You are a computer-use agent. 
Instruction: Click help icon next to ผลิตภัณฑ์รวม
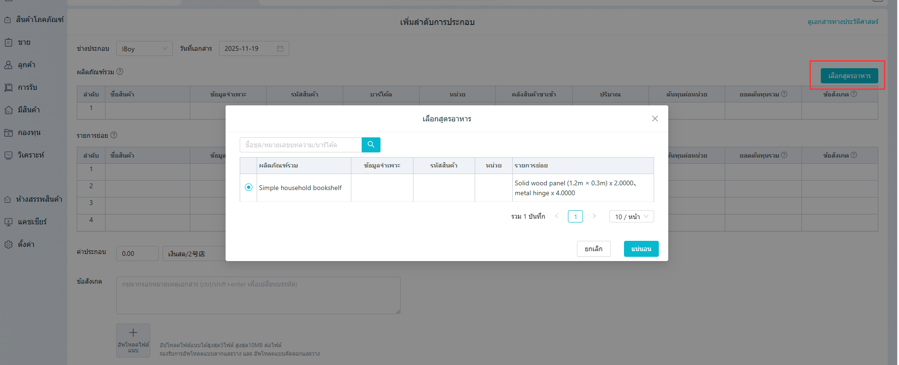click(x=120, y=71)
